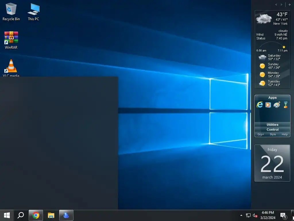Click march 2024 on the calendar gadget
Image resolution: width=294 pixels, height=221 pixels.
(272, 177)
